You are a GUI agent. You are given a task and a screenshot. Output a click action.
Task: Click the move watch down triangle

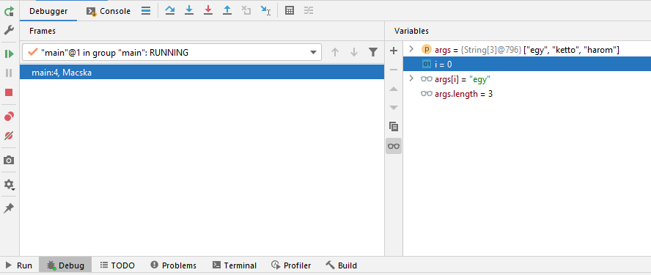tap(394, 108)
